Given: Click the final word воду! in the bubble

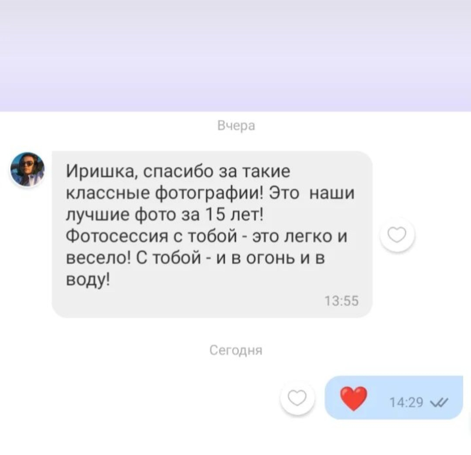Looking at the screenshot, I should click(88, 280).
